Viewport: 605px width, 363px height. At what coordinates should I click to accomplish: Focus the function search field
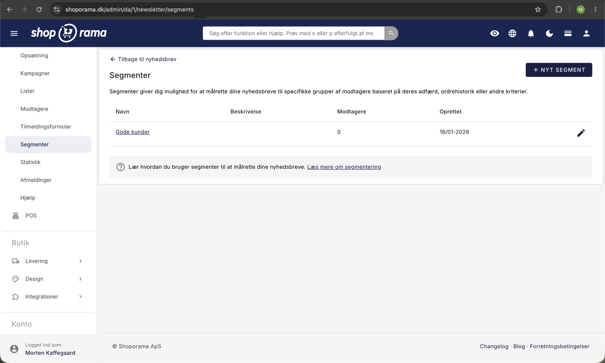pyautogui.click(x=293, y=33)
